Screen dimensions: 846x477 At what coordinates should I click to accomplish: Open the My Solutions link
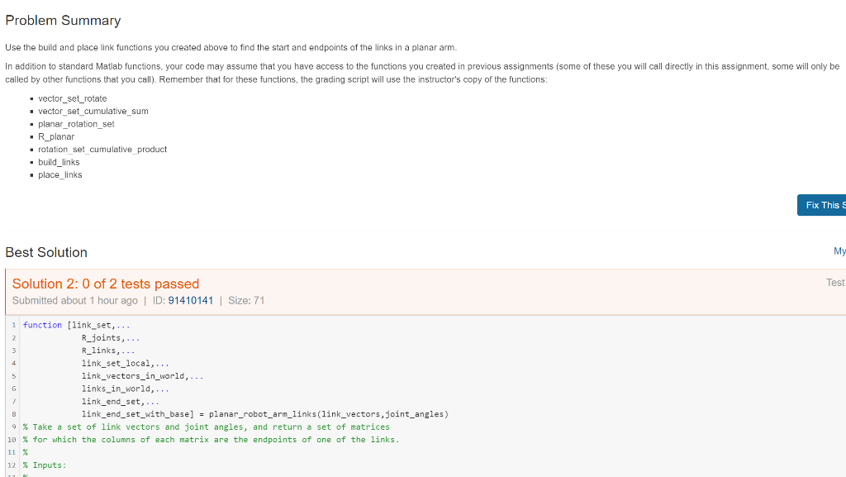(x=839, y=250)
